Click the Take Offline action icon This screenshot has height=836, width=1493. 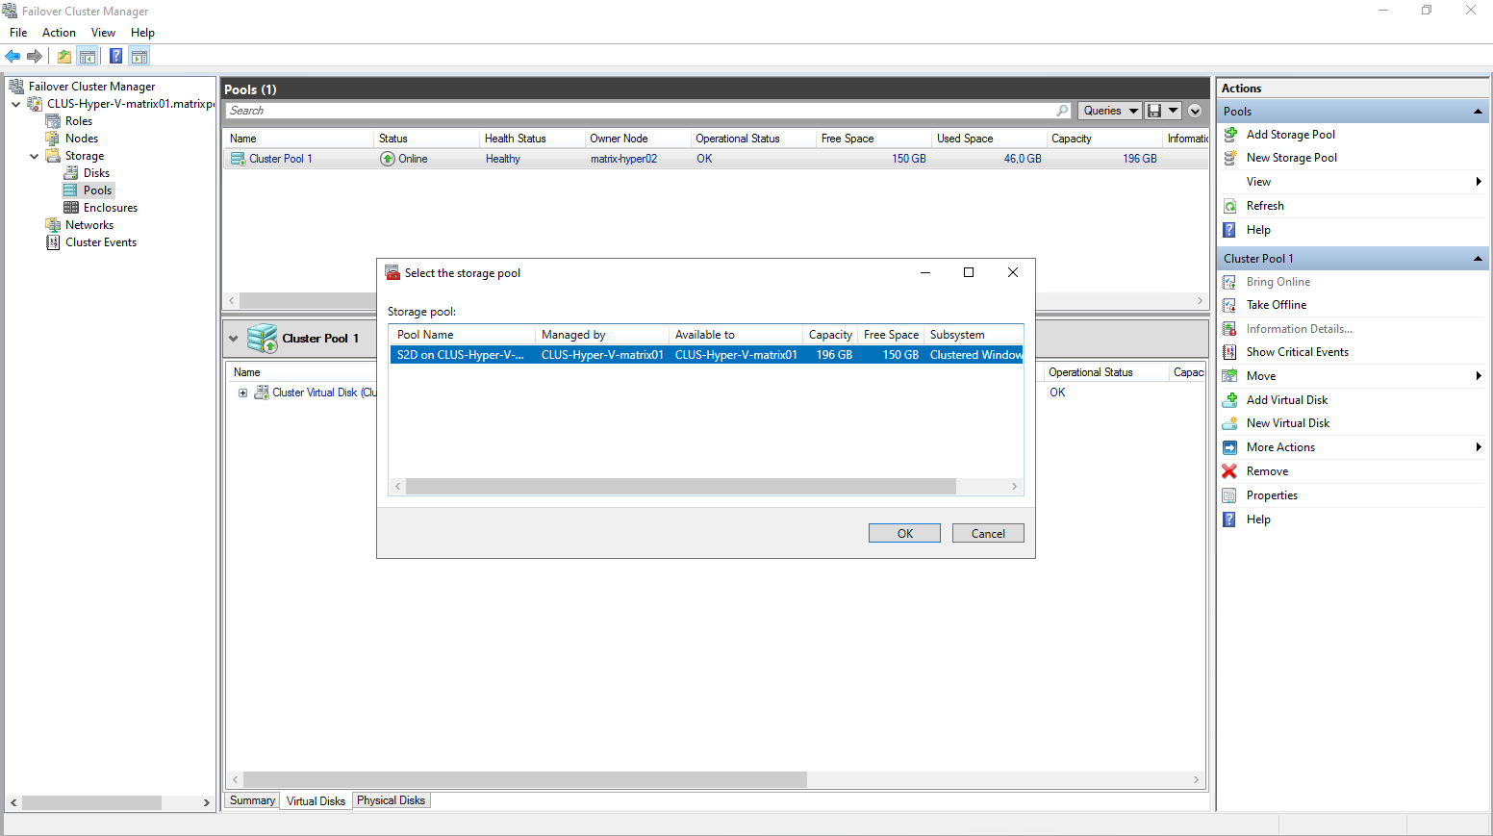1229,305
